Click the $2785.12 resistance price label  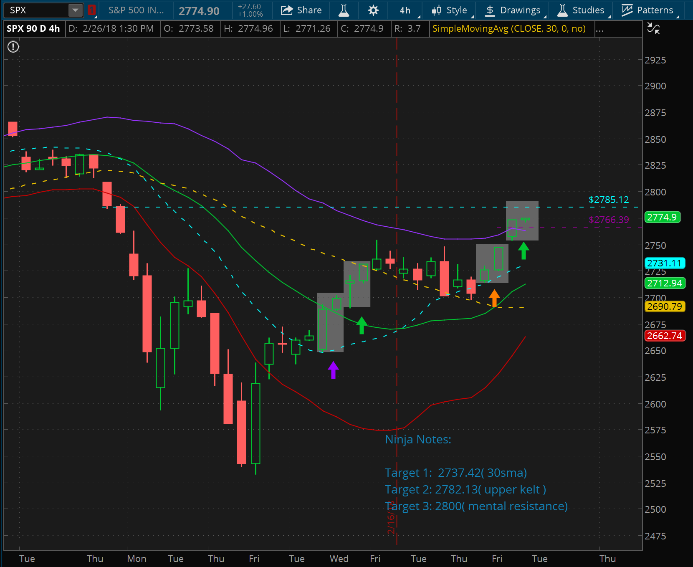click(x=609, y=200)
